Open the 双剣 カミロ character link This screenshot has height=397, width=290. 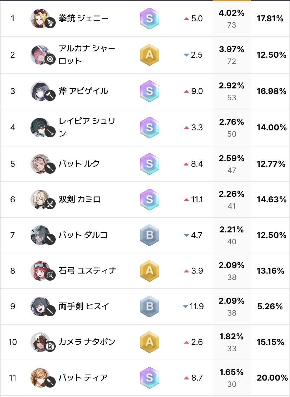tap(80, 200)
